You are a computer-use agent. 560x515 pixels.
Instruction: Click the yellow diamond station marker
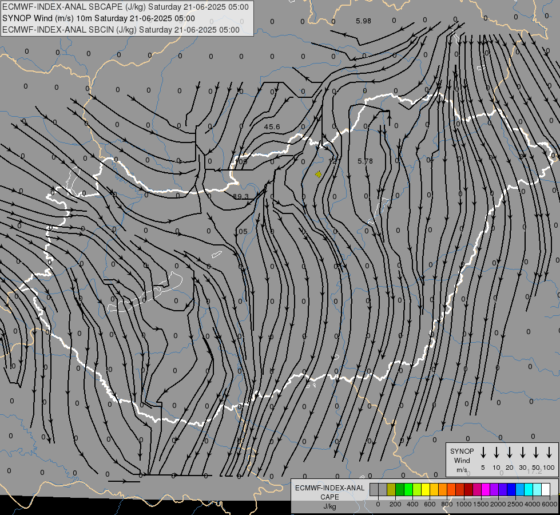319,175
